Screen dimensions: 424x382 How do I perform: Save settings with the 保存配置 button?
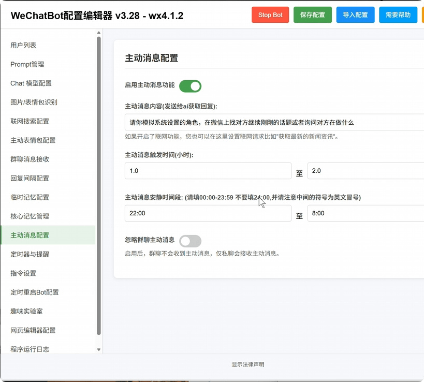coord(313,15)
